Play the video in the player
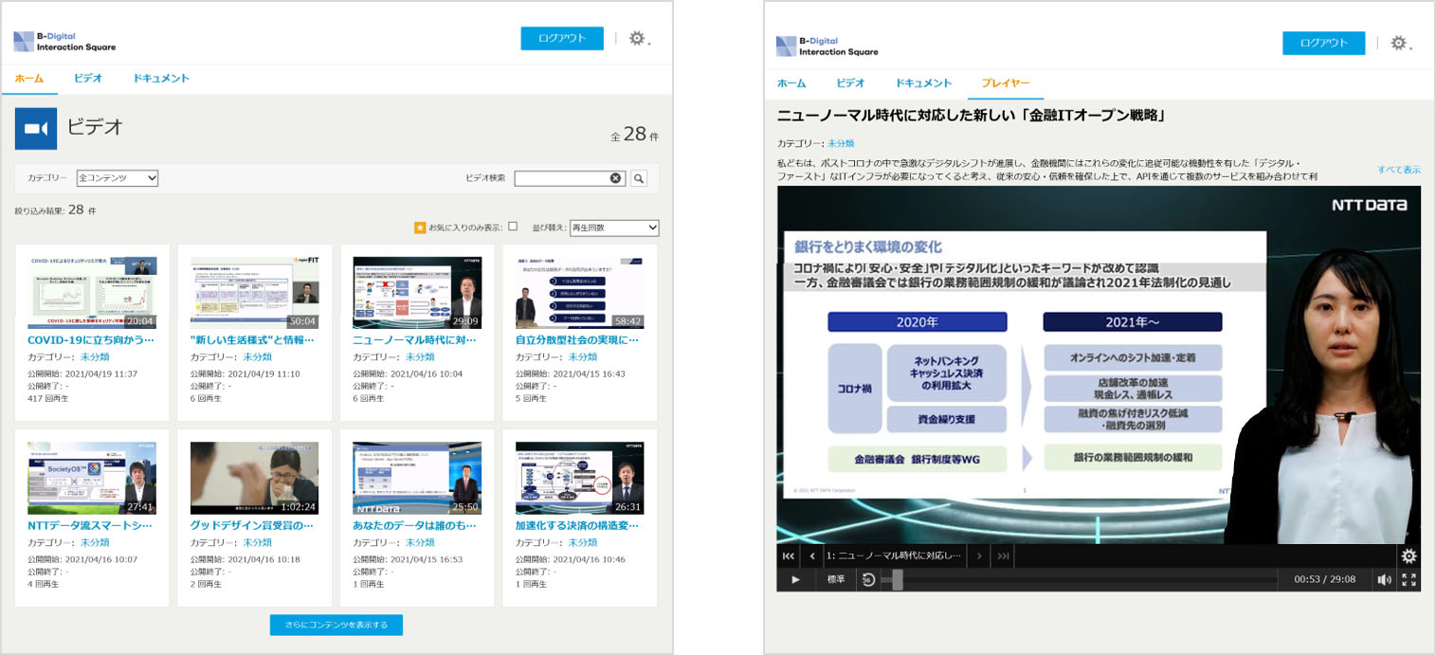This screenshot has height=655, width=1436. (795, 579)
